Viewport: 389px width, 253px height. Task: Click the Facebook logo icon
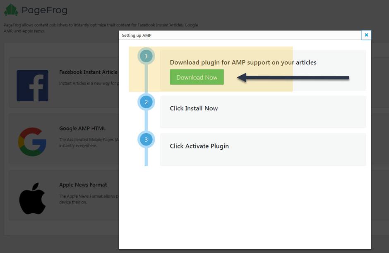pos(33,86)
